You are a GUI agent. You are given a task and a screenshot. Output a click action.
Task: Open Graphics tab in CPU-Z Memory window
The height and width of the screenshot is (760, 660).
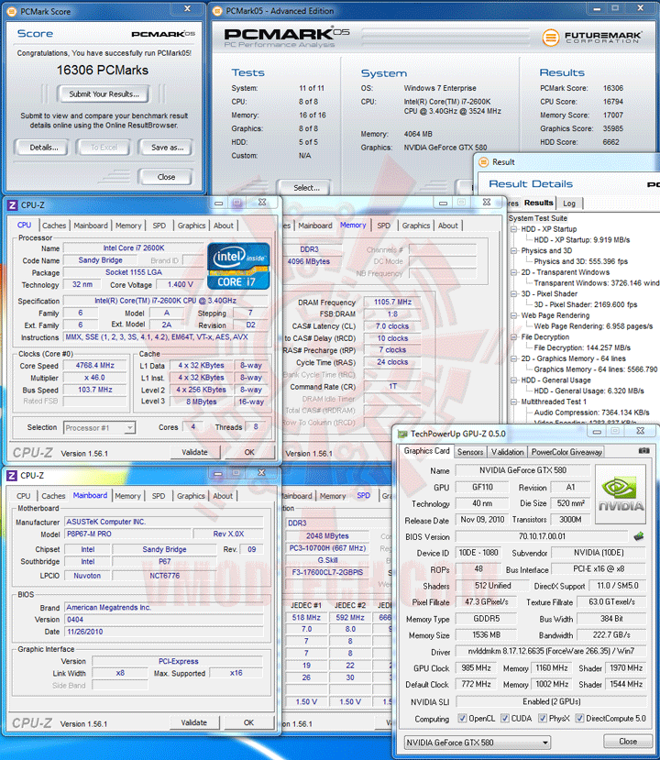pos(416,226)
